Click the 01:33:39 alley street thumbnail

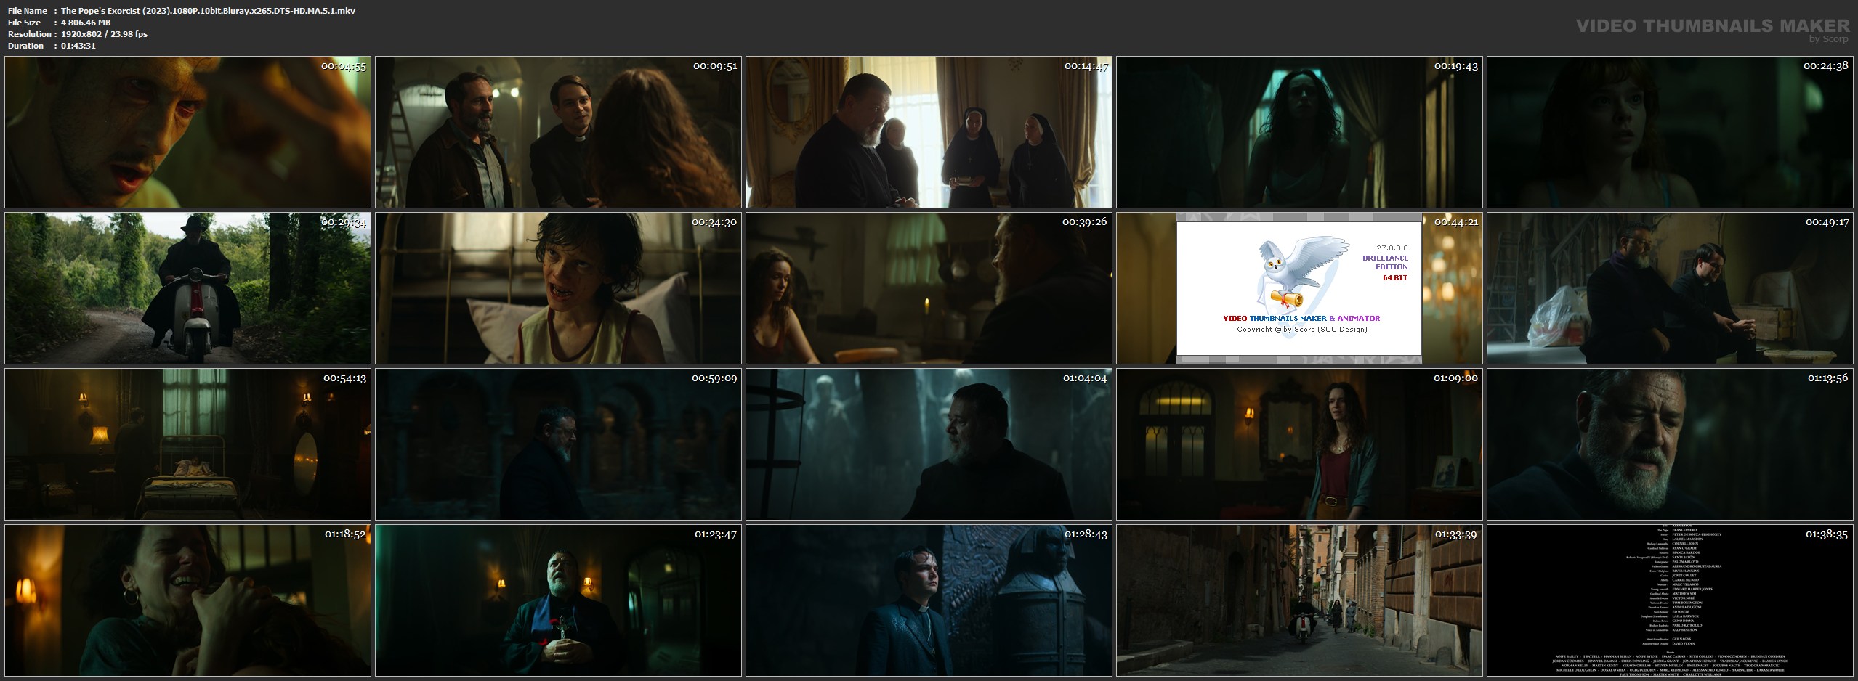(1299, 600)
